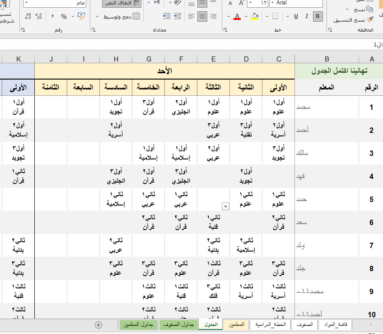Open the font name dropdown arrow
Viewport: 383px width, 334px height.
[273, 3]
